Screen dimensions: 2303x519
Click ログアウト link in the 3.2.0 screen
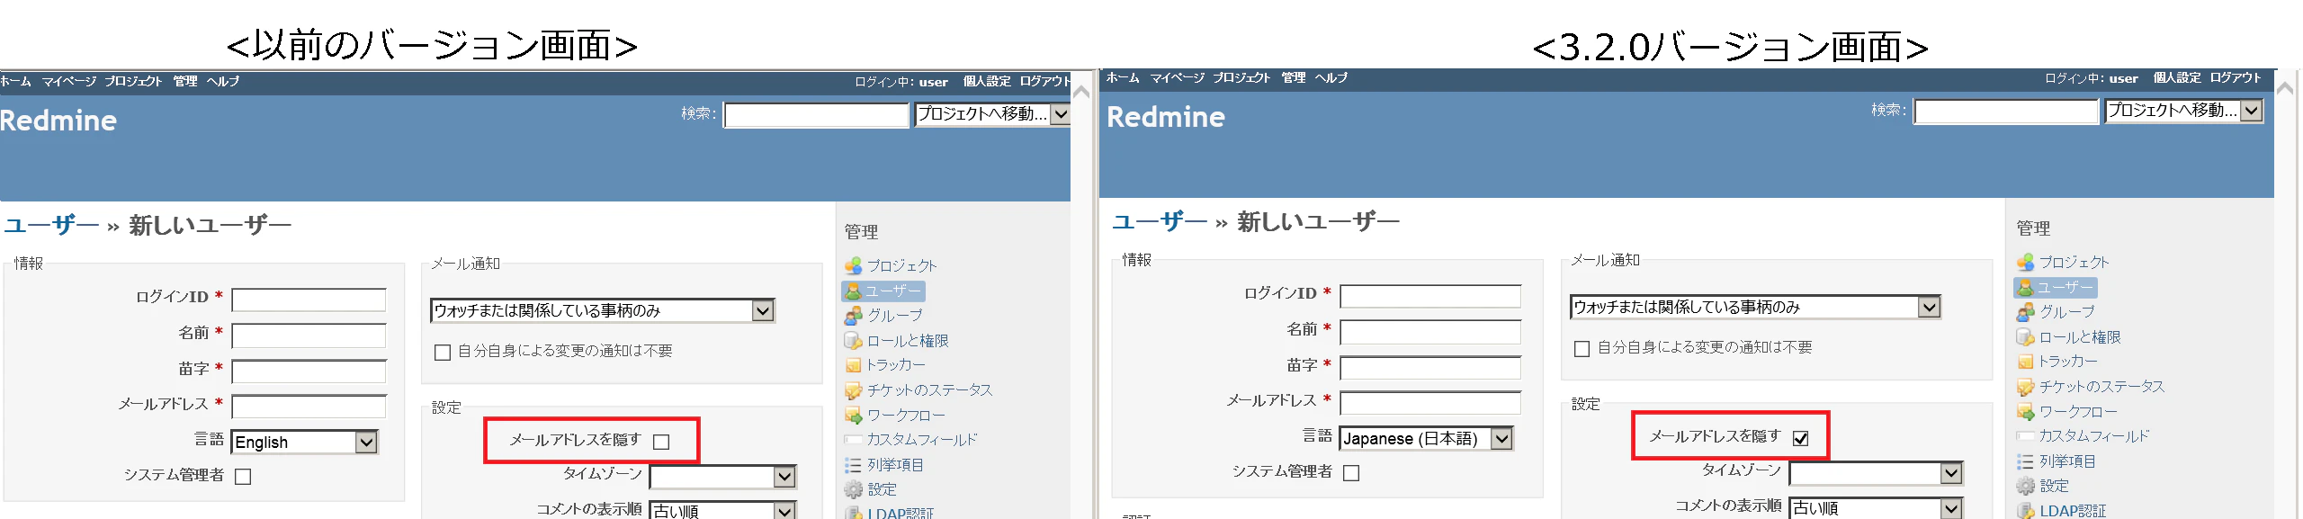point(2236,77)
